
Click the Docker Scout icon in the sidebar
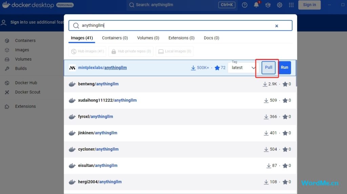7,92
